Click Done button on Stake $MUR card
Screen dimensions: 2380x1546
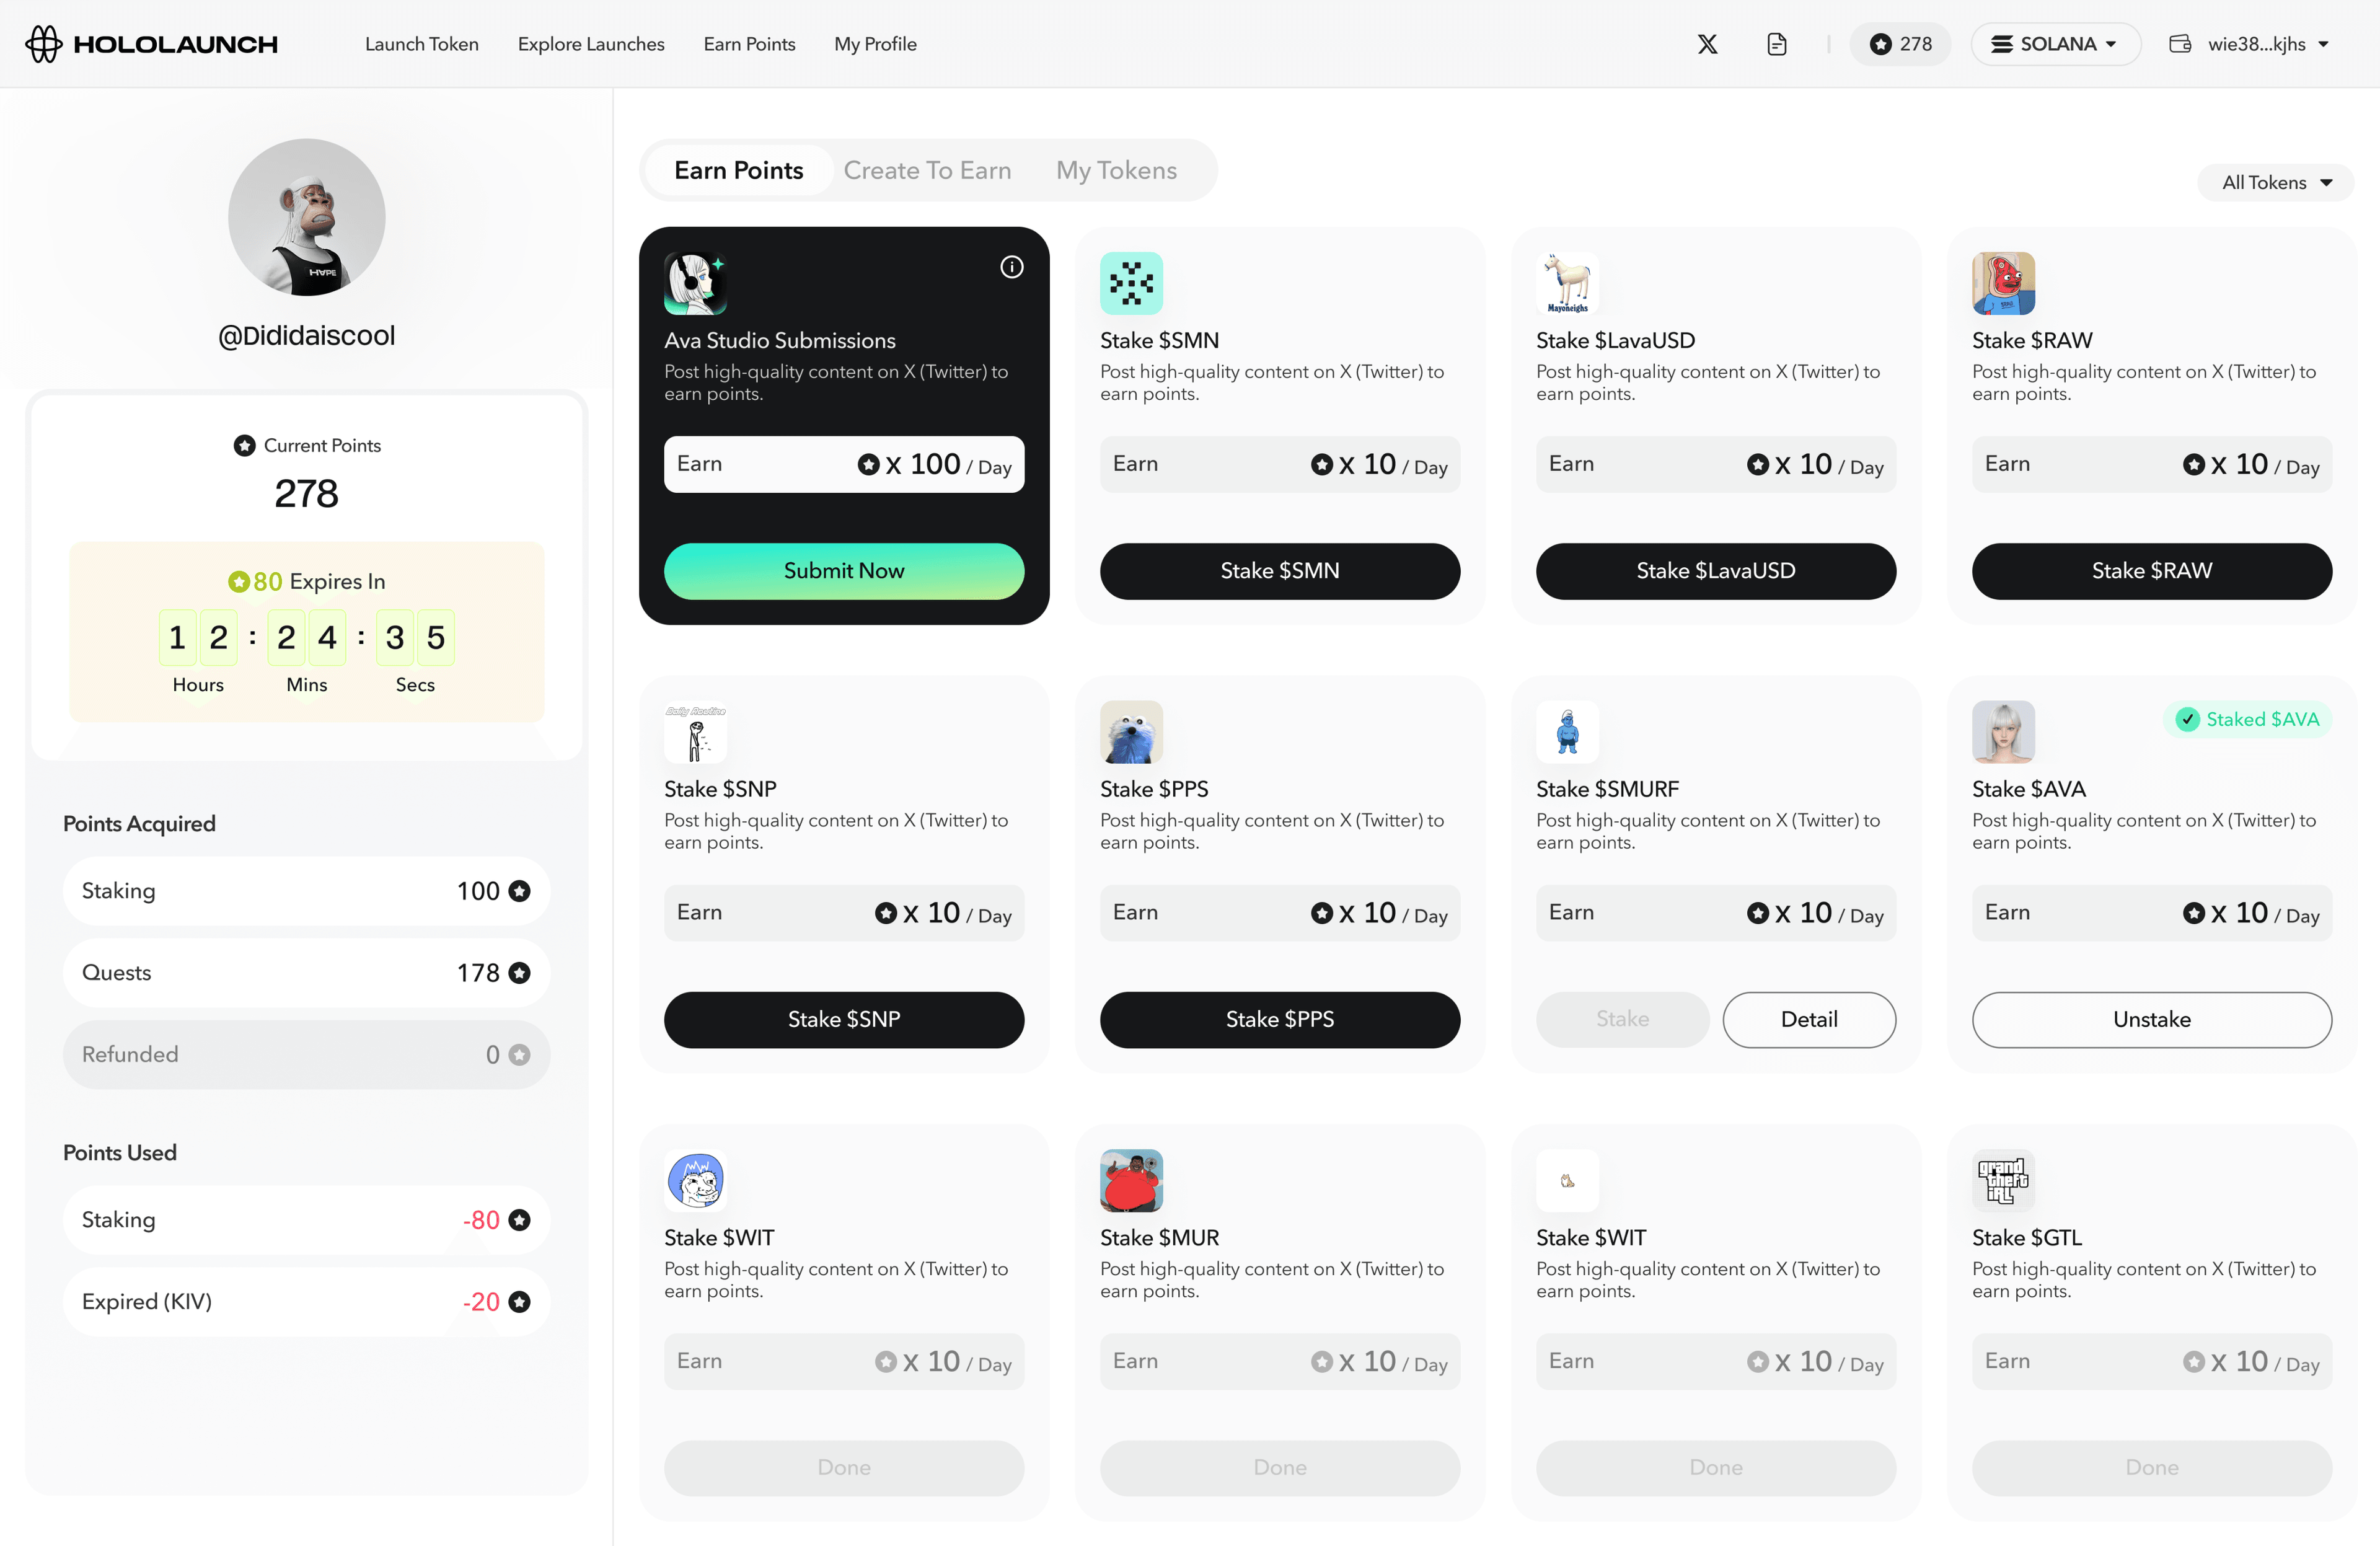[1280, 1468]
